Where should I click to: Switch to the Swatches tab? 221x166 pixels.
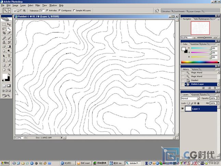tap(195, 44)
